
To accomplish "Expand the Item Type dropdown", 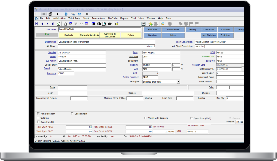I will point(178,82).
